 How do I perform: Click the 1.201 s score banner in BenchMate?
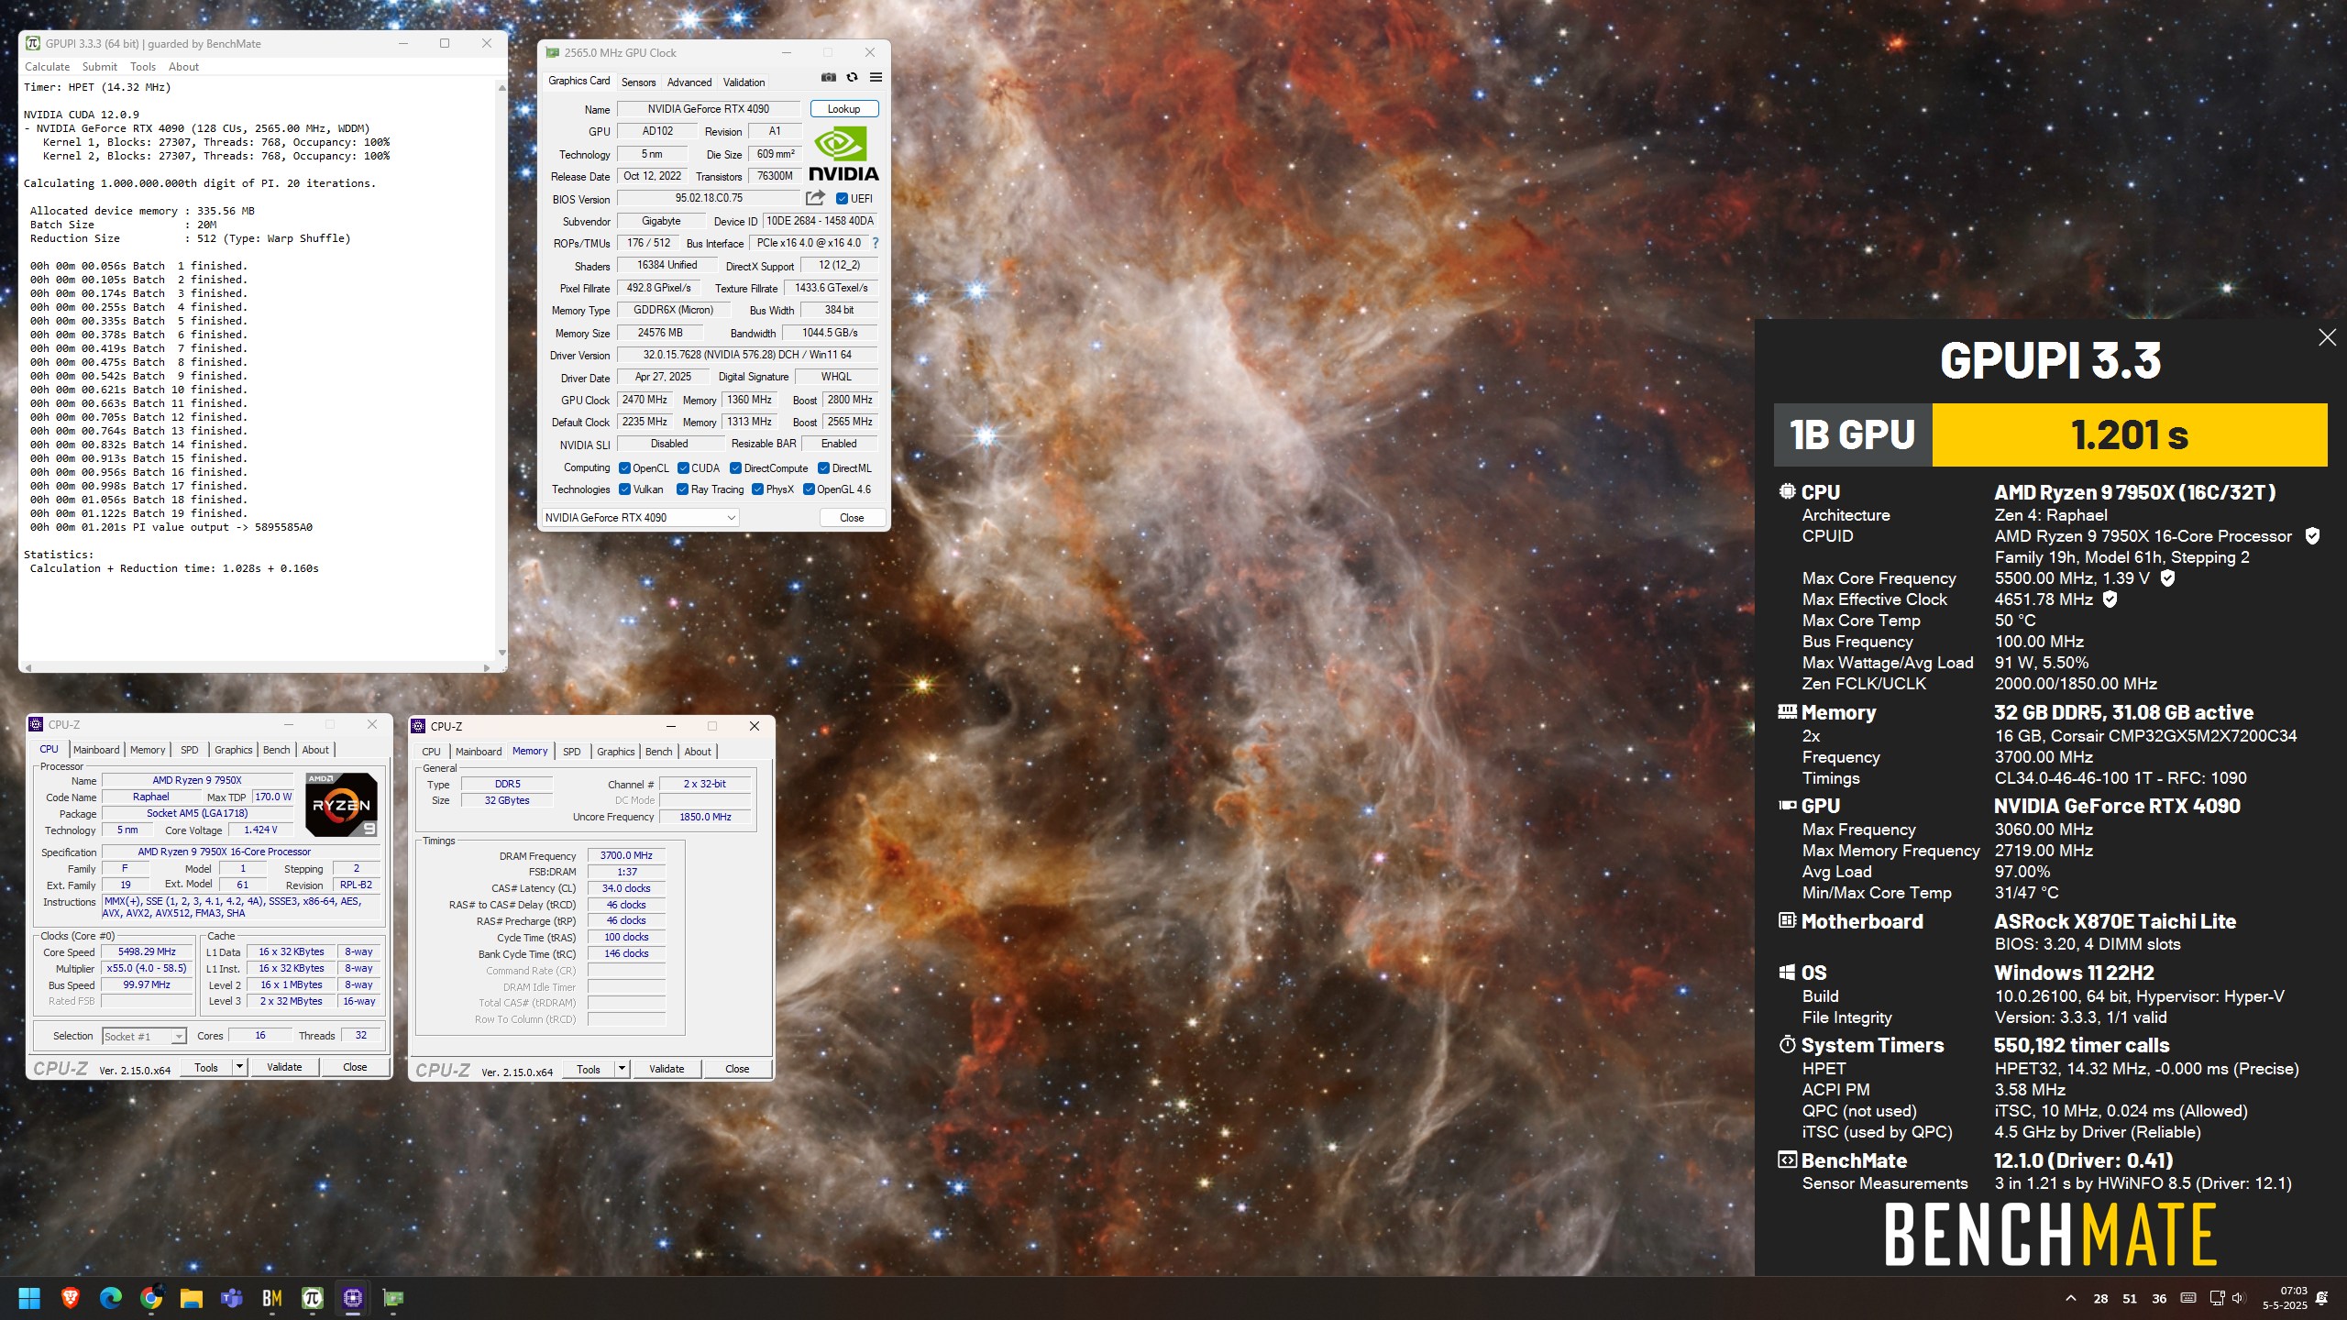(2129, 434)
